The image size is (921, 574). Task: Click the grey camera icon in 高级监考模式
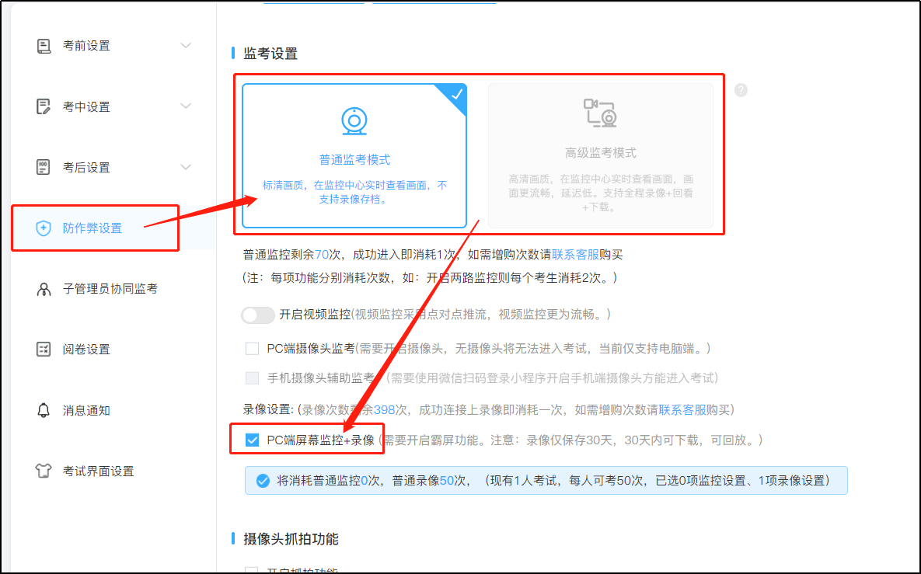click(x=600, y=113)
